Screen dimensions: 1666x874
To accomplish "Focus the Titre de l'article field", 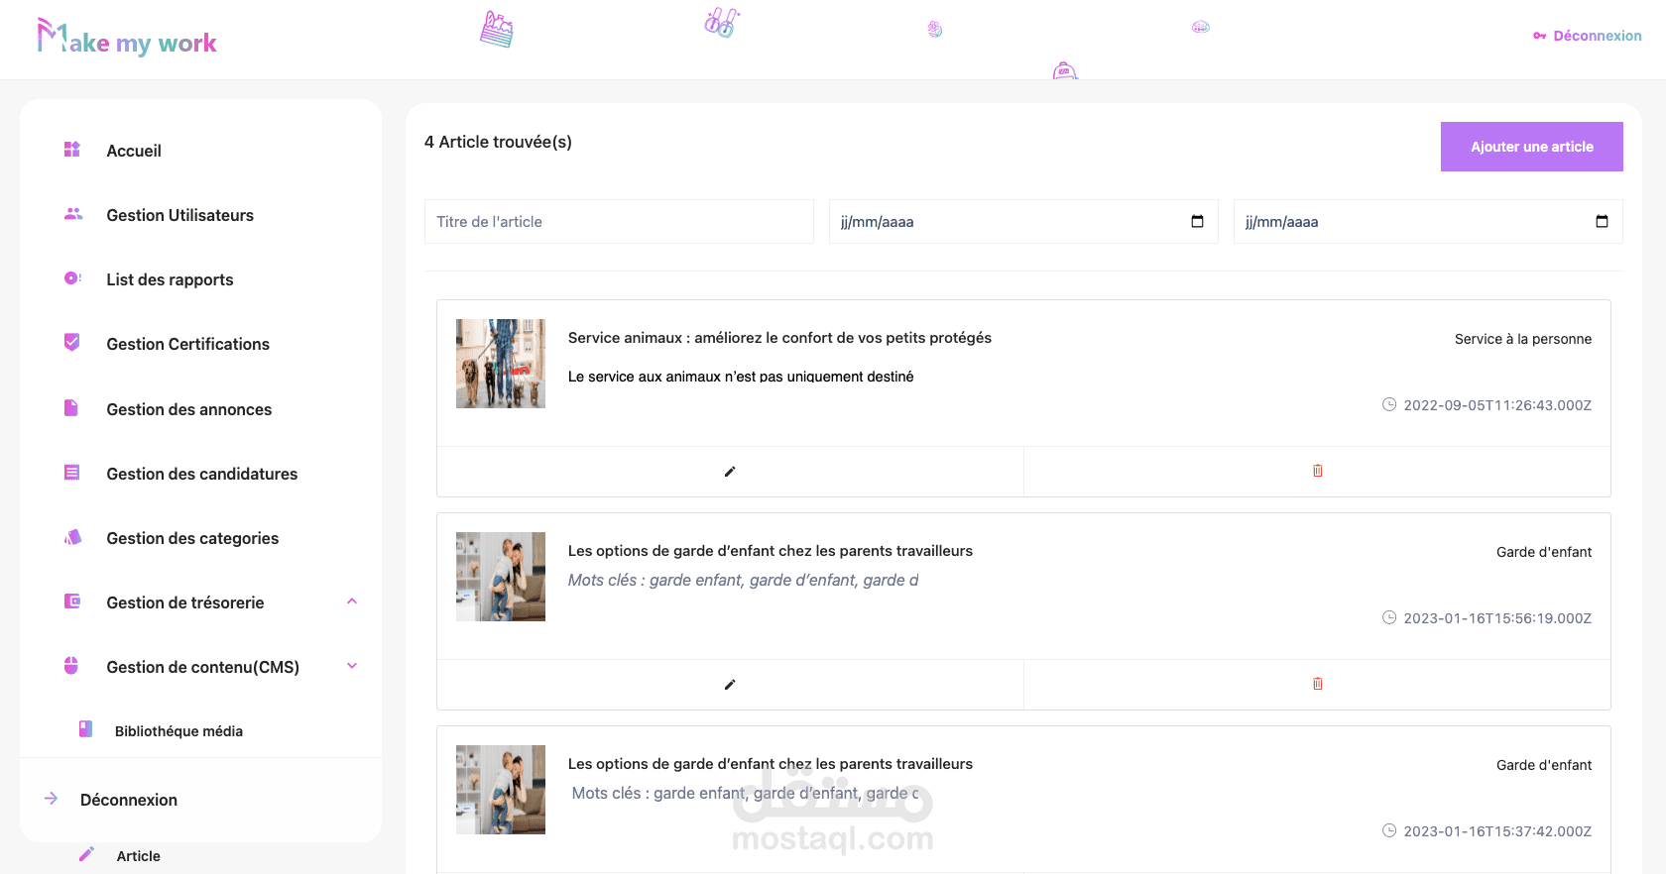I will [x=619, y=221].
